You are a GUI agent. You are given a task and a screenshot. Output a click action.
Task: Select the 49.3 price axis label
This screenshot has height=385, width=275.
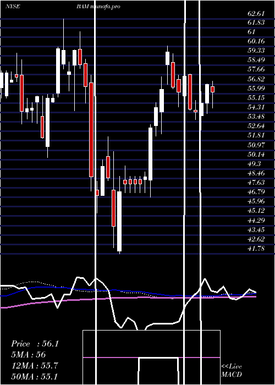coord(254,163)
